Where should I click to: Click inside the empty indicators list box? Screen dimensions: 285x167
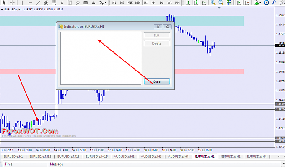pyautogui.click(x=101, y=58)
